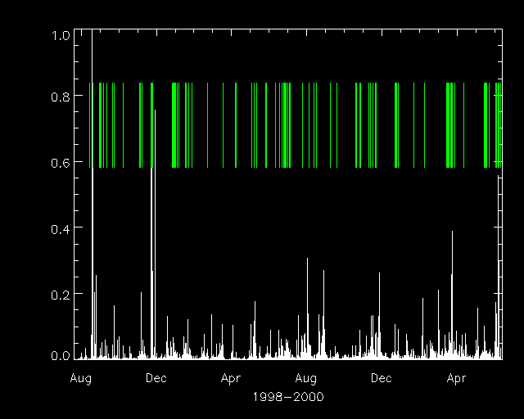This screenshot has height=419, width=524.
Task: Select the leftmost Dec x-axis label
Action: (156, 378)
